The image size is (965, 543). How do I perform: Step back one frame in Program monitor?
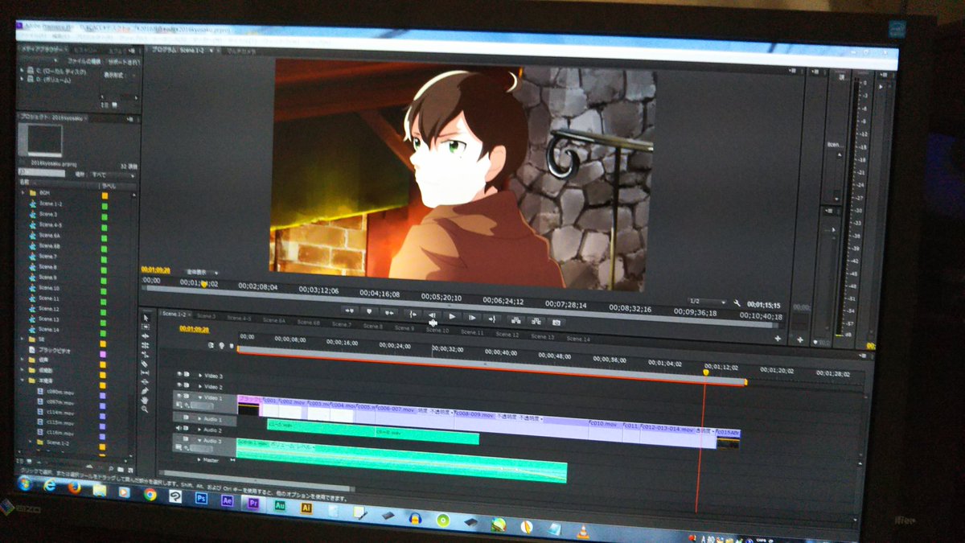(432, 315)
